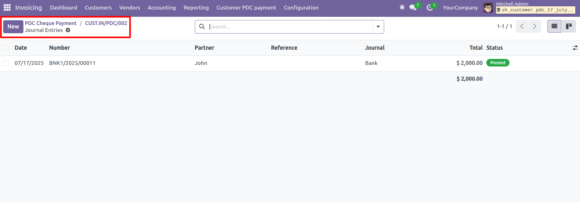Open the debug bug icon menu
The height and width of the screenshot is (202, 580).
click(x=402, y=7)
